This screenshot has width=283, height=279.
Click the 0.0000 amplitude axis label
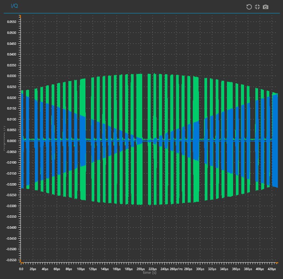click(12, 141)
